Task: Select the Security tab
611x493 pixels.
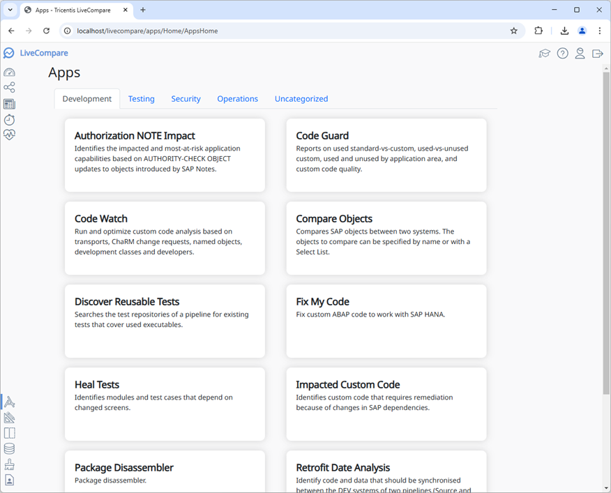Action: pyautogui.click(x=186, y=99)
